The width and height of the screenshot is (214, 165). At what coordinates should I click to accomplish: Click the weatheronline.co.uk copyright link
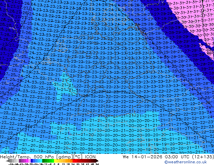click(x=186, y=162)
